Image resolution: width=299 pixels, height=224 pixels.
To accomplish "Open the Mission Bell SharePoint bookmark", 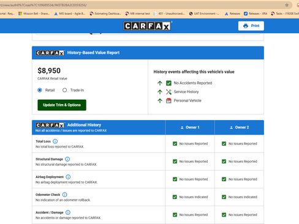I will [x=34, y=13].
